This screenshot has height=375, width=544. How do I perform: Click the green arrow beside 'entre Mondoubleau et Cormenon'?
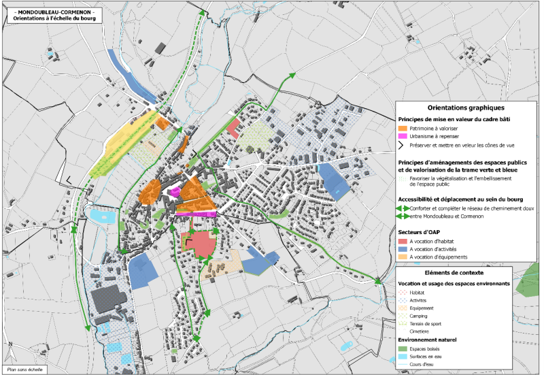click(x=403, y=216)
